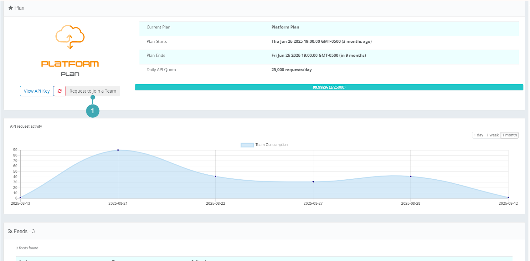This screenshot has width=530, height=261.
Task: Toggle the Team Consumption legend swatch
Action: coord(247,145)
